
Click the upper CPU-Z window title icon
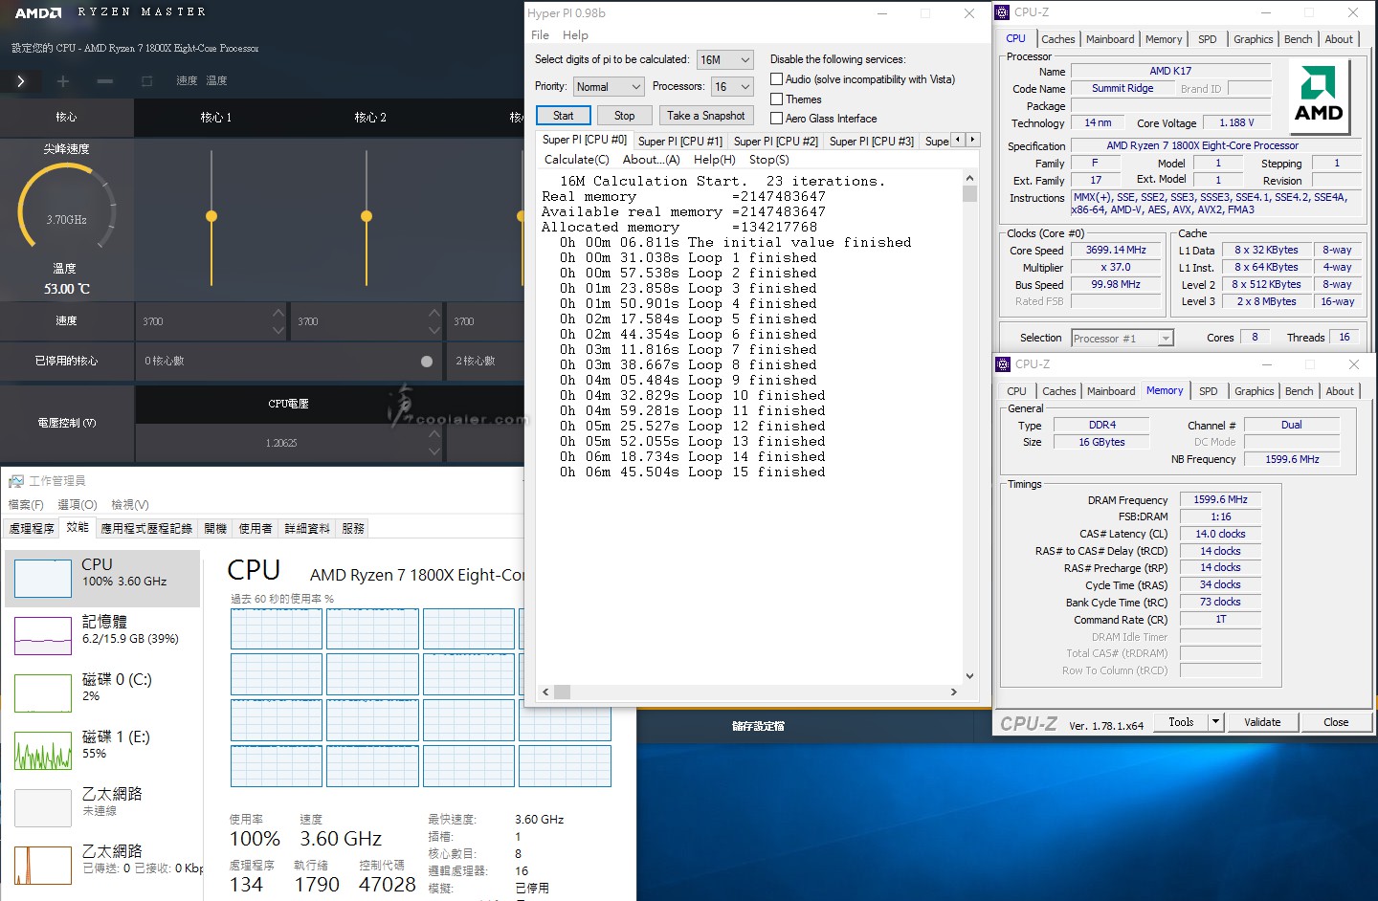(1002, 12)
